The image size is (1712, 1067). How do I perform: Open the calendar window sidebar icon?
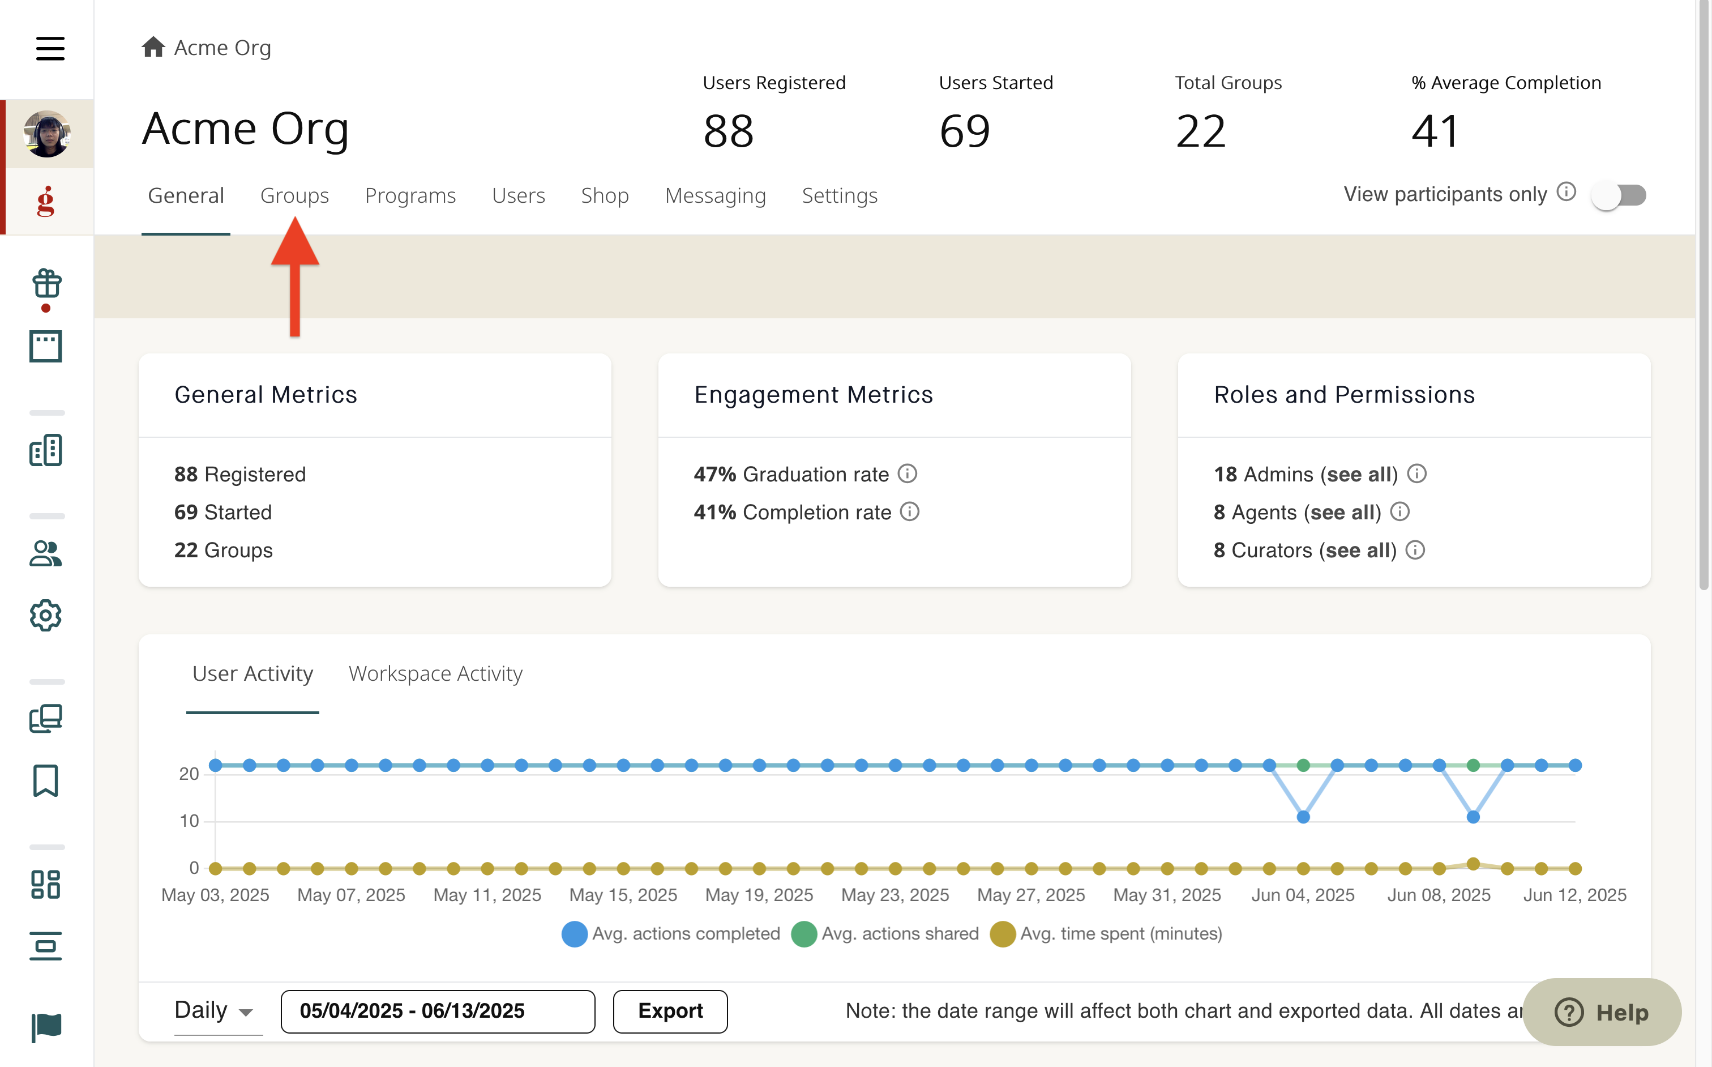(x=46, y=346)
